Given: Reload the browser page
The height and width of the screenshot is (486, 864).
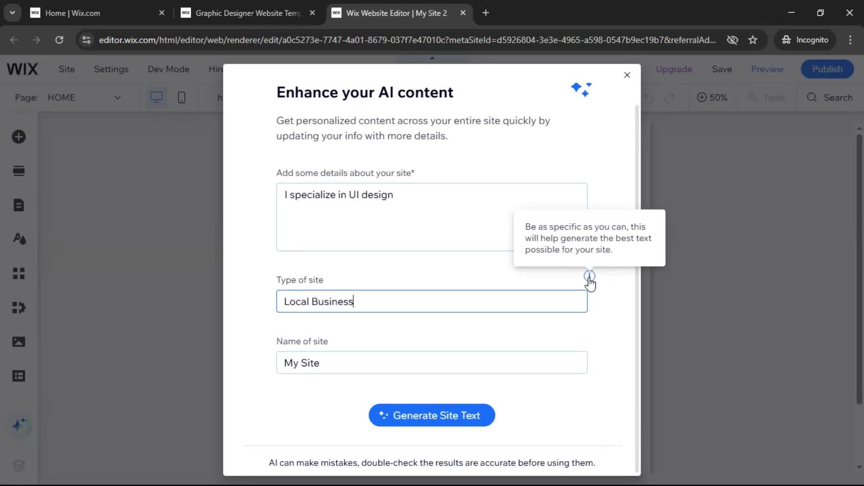Looking at the screenshot, I should (59, 40).
